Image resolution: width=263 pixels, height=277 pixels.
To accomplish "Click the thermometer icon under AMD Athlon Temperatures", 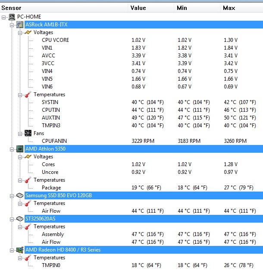I will [x=28, y=180].
